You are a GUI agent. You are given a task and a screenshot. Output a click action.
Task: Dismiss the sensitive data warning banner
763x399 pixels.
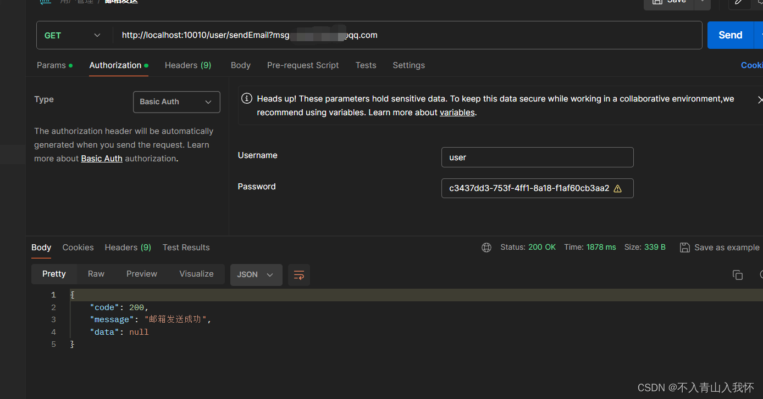760,100
